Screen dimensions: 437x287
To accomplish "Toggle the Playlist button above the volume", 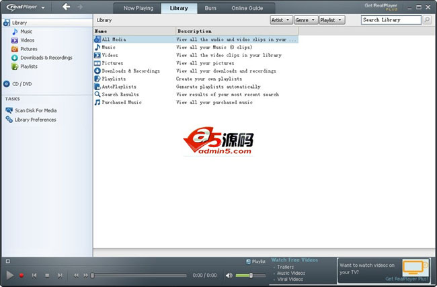I will coord(256,261).
